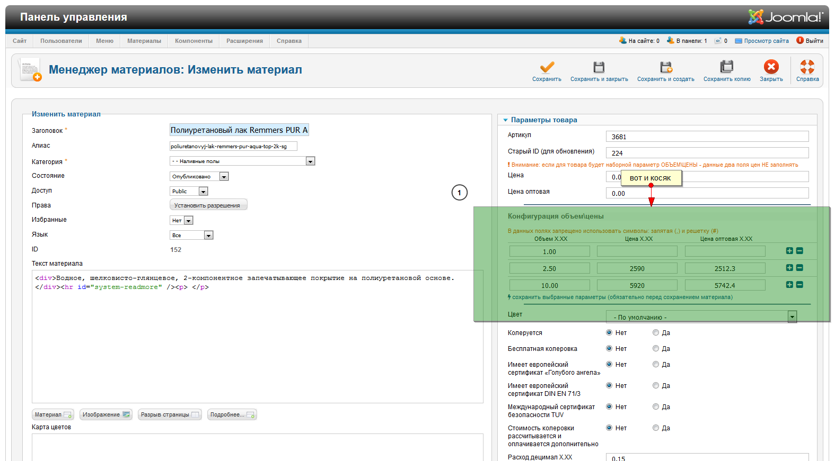The height and width of the screenshot is (461, 835).
Task: Open the Состояние dropdown
Action: click(x=224, y=177)
